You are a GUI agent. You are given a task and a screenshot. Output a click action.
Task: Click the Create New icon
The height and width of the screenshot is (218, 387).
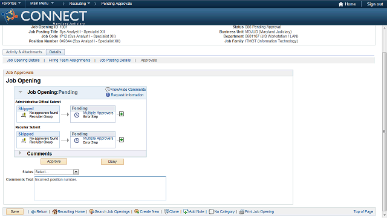point(137,211)
